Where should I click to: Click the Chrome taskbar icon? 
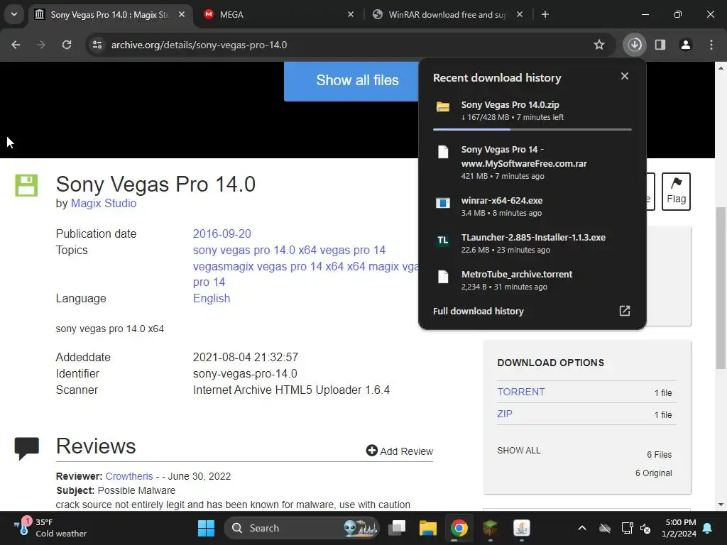pos(459,528)
